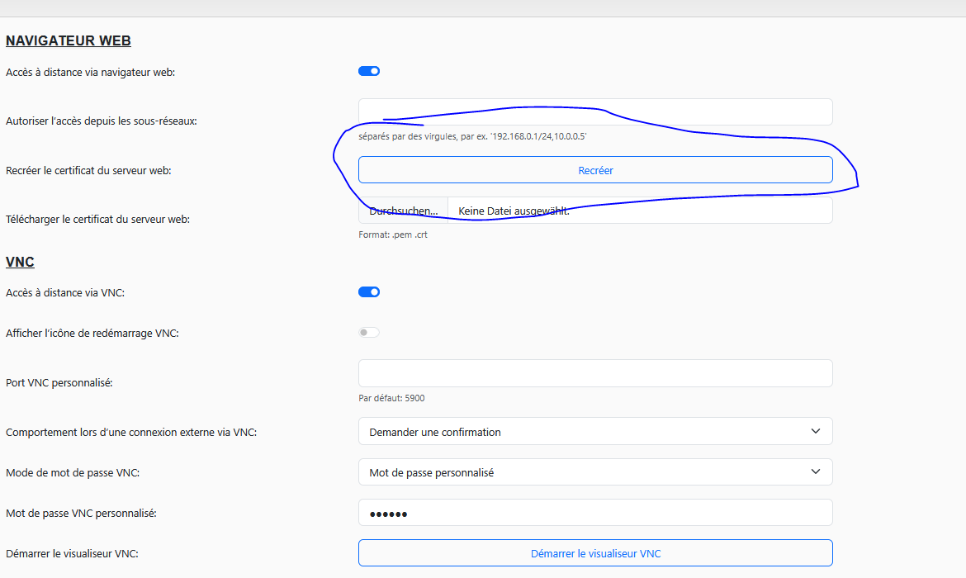Click 'Démarrer le visualiseur VNC' button

[x=594, y=553]
